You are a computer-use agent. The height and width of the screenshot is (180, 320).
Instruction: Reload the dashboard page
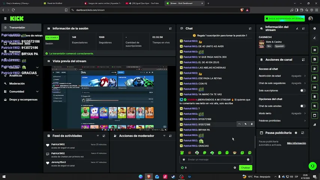(x=13, y=10)
